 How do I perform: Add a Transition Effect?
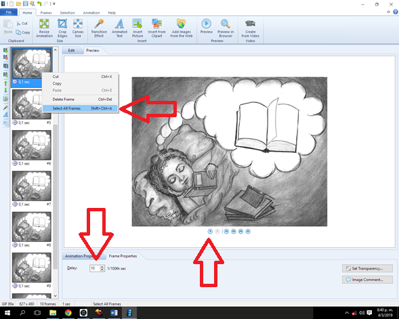tap(99, 28)
